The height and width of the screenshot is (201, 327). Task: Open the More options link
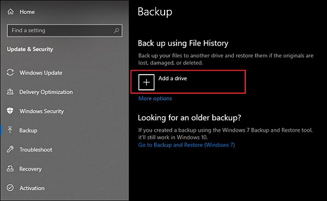[155, 99]
